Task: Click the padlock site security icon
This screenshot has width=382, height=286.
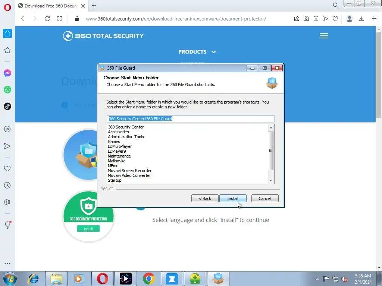Action: pyautogui.click(x=77, y=19)
